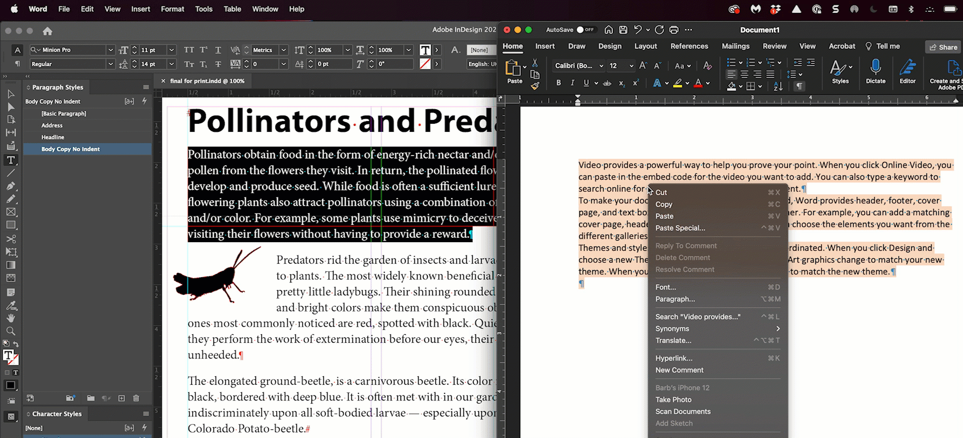Open the Insert tab in Word
Screen dimensions: 963x438
[x=545, y=46]
